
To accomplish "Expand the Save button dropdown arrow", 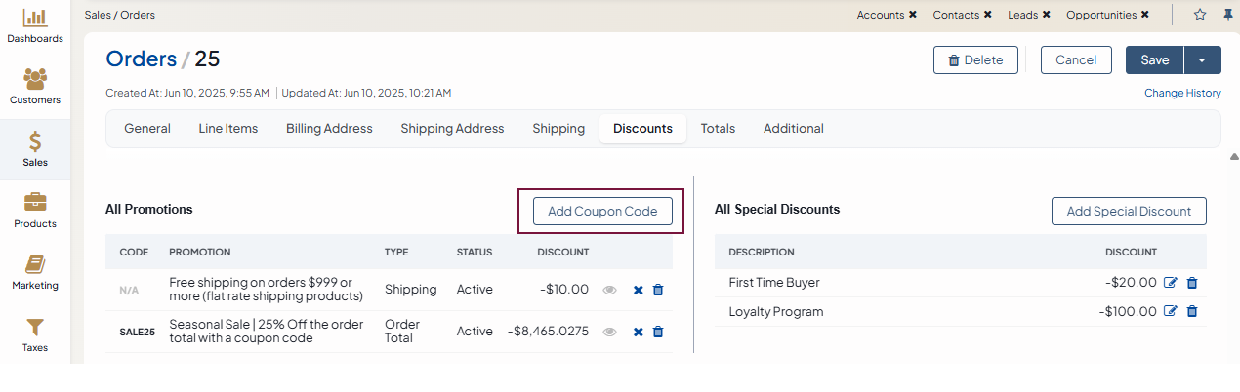I will tap(1202, 60).
